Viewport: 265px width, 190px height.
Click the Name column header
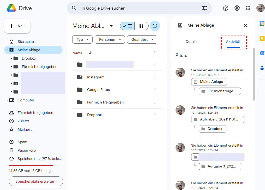[77, 53]
